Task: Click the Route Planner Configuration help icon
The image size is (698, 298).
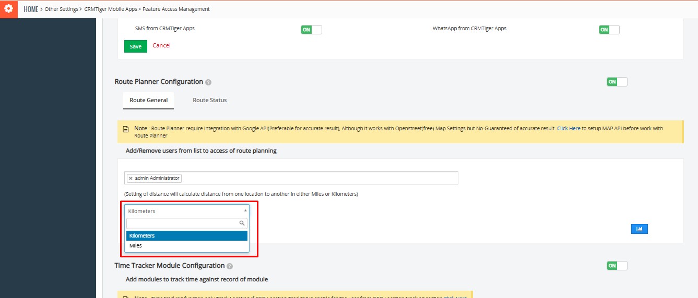Action: (208, 82)
